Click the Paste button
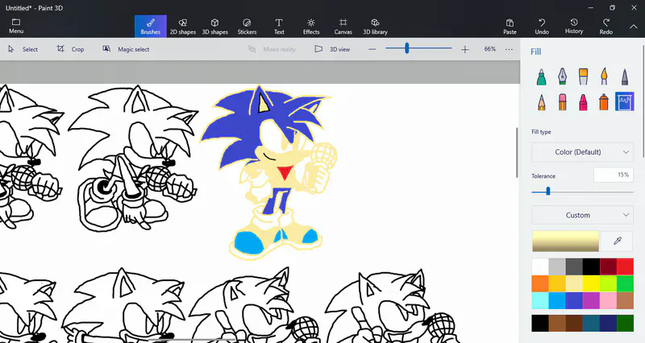This screenshot has width=645, height=343. [x=510, y=27]
